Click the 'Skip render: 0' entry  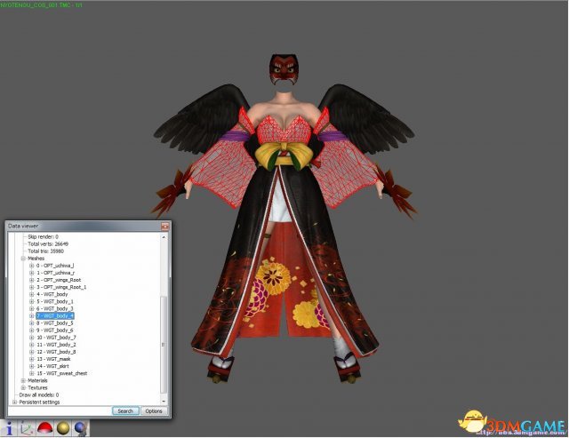coord(43,236)
